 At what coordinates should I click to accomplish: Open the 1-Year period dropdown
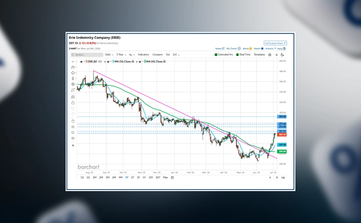tap(121, 55)
